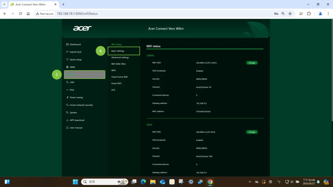View site info via the Not secure badge

click(45, 14)
